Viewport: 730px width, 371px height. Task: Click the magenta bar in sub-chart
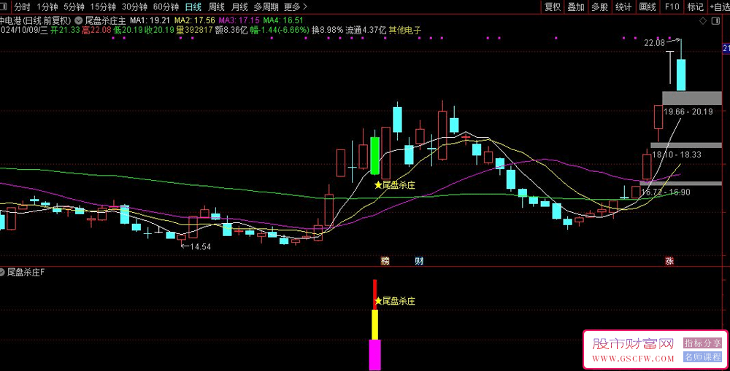coord(374,355)
